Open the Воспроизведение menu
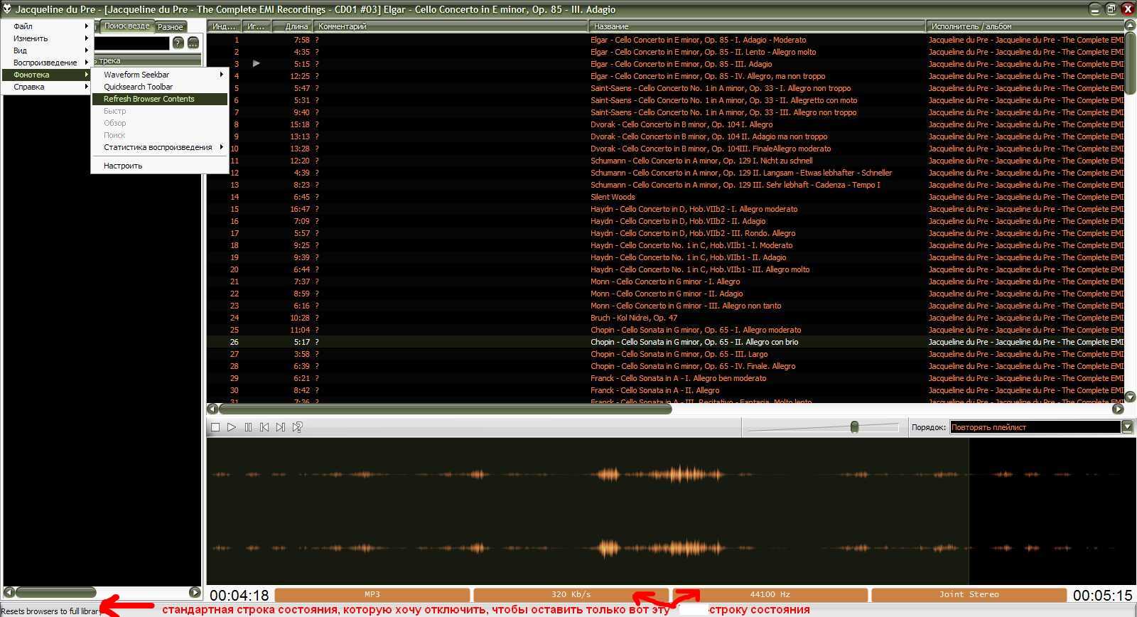 [45, 63]
